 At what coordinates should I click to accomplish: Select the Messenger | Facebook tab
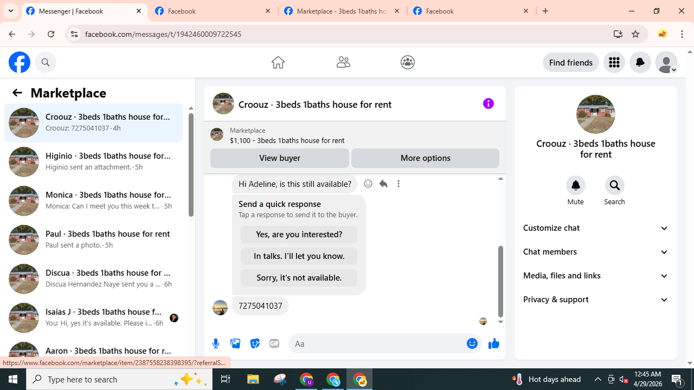(84, 11)
